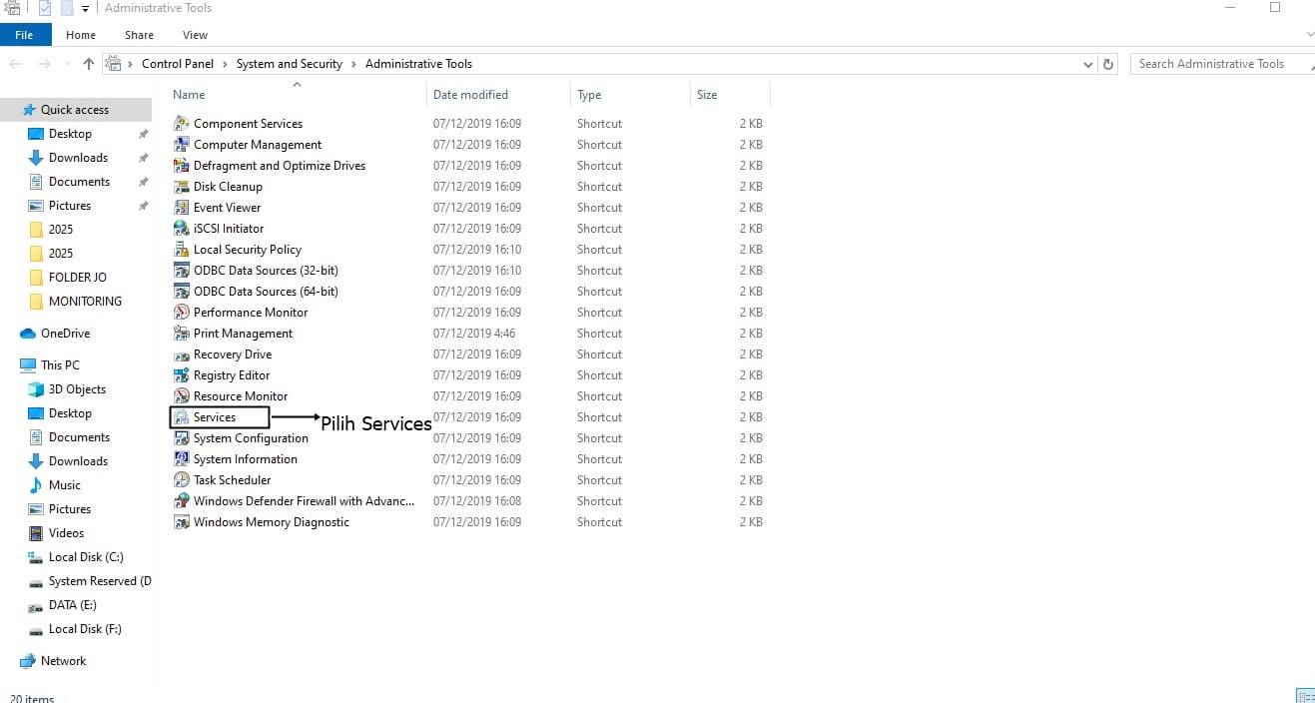Click the Disk Cleanup icon

(181, 186)
